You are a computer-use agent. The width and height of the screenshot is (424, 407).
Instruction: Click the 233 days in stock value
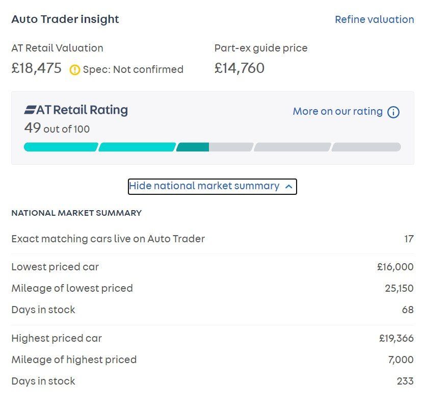405,381
